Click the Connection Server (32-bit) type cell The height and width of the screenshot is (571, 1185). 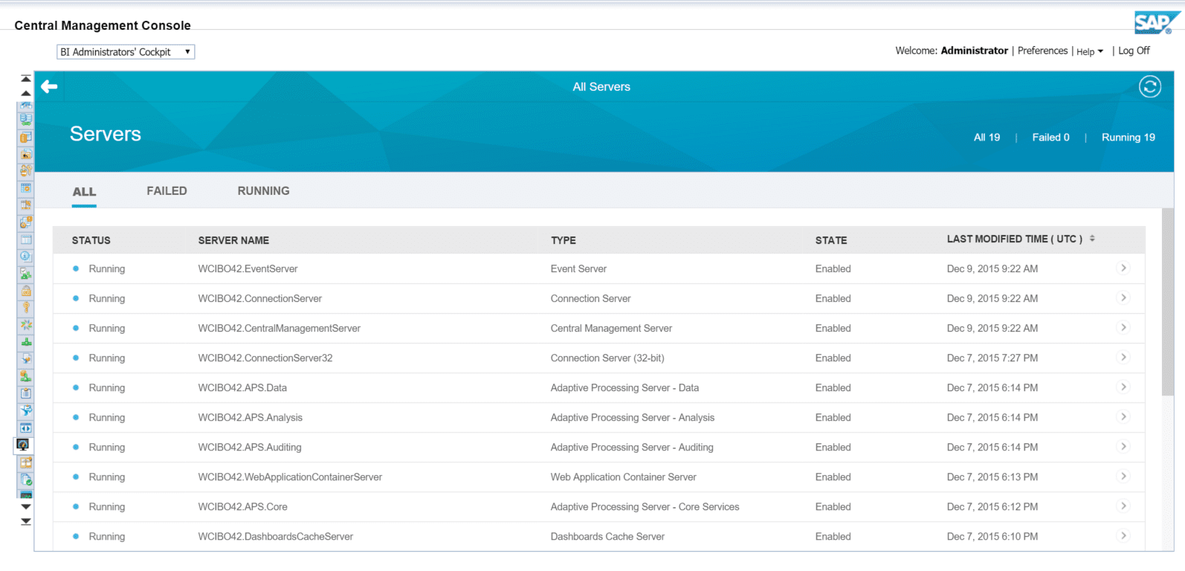tap(607, 358)
